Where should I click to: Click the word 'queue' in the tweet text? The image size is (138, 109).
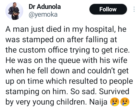tap(69, 61)
